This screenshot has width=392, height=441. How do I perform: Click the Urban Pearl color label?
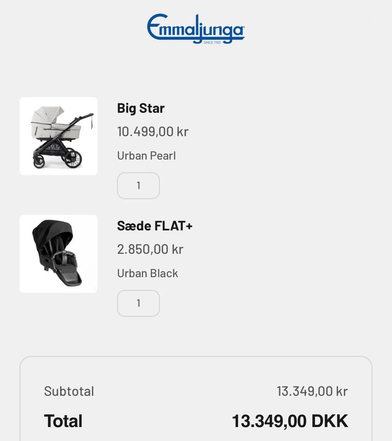pos(146,156)
